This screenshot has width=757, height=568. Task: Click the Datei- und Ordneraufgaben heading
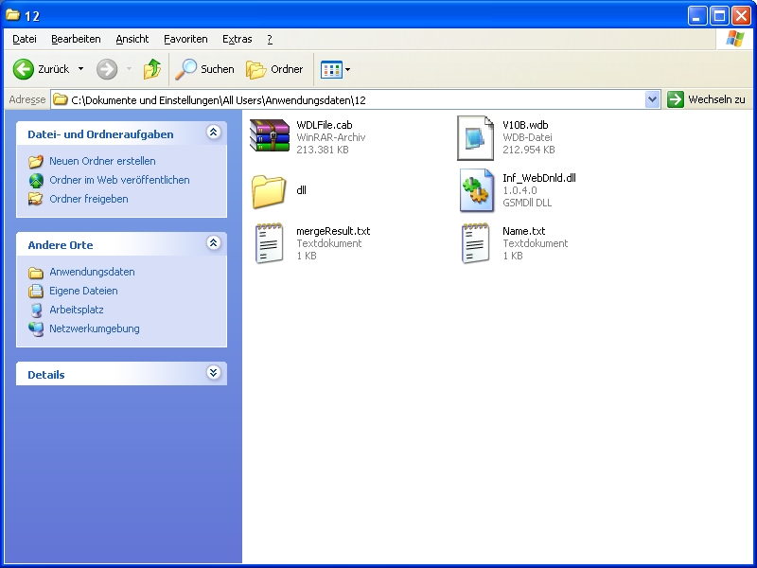click(x=100, y=134)
